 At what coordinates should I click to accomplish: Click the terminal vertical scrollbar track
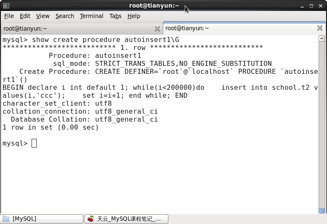322,125
